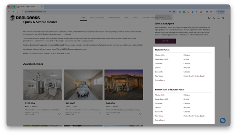Open Pine Valley under Home Values section
The image size is (237, 135).
pyautogui.click(x=159, y=116)
